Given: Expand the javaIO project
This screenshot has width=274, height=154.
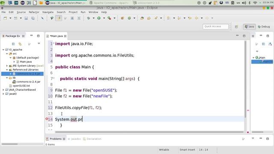Looking at the screenshot, I should coord(3,94).
